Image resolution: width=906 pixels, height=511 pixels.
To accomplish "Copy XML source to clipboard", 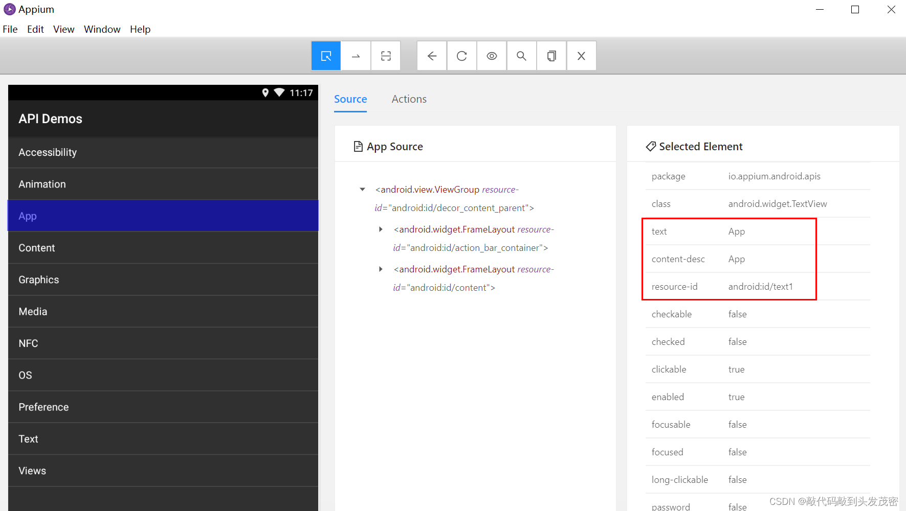I will [x=551, y=56].
